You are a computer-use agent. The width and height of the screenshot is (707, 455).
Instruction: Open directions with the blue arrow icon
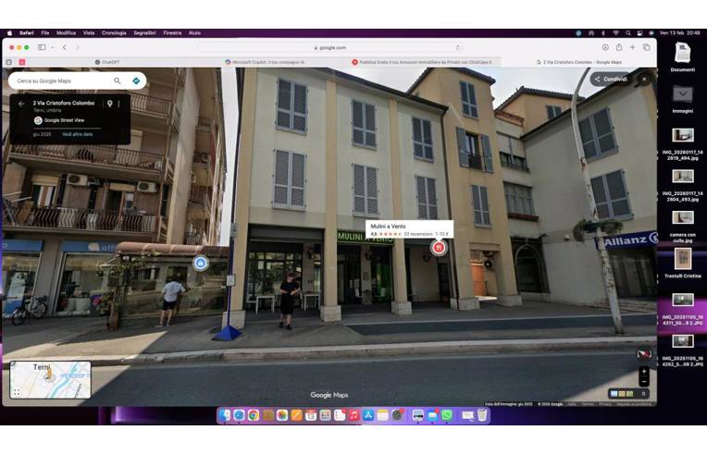(x=136, y=80)
